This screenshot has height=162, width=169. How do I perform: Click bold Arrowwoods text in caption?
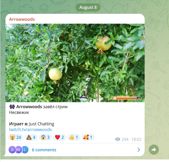pyautogui.click(x=29, y=107)
